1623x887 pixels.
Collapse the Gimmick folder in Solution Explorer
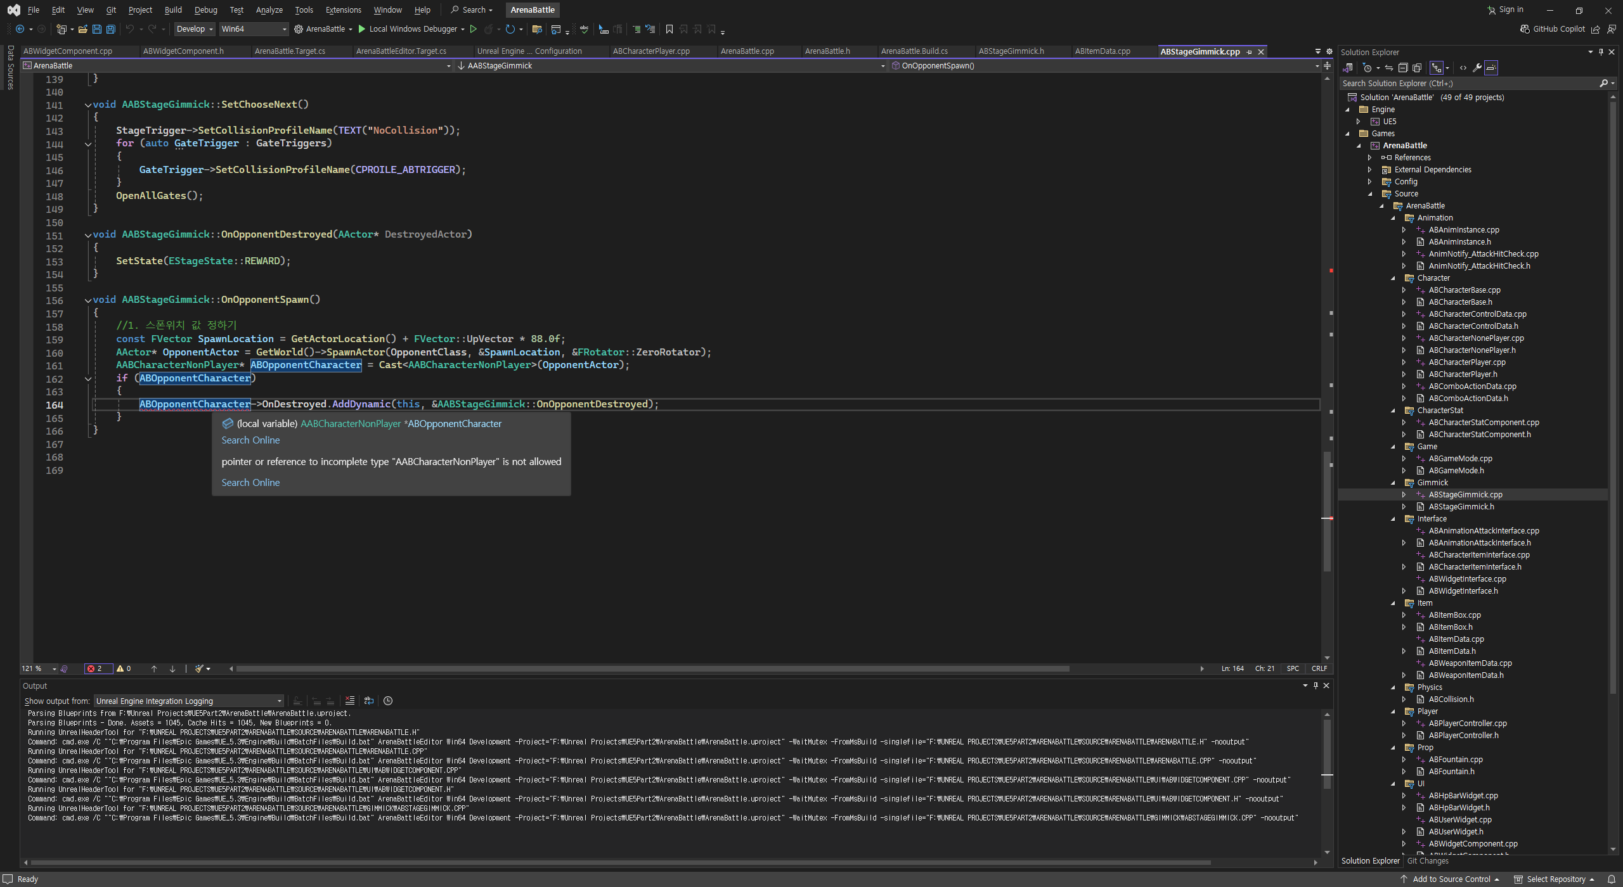pos(1393,483)
